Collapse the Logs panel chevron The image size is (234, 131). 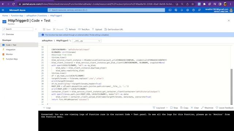[44, 108]
